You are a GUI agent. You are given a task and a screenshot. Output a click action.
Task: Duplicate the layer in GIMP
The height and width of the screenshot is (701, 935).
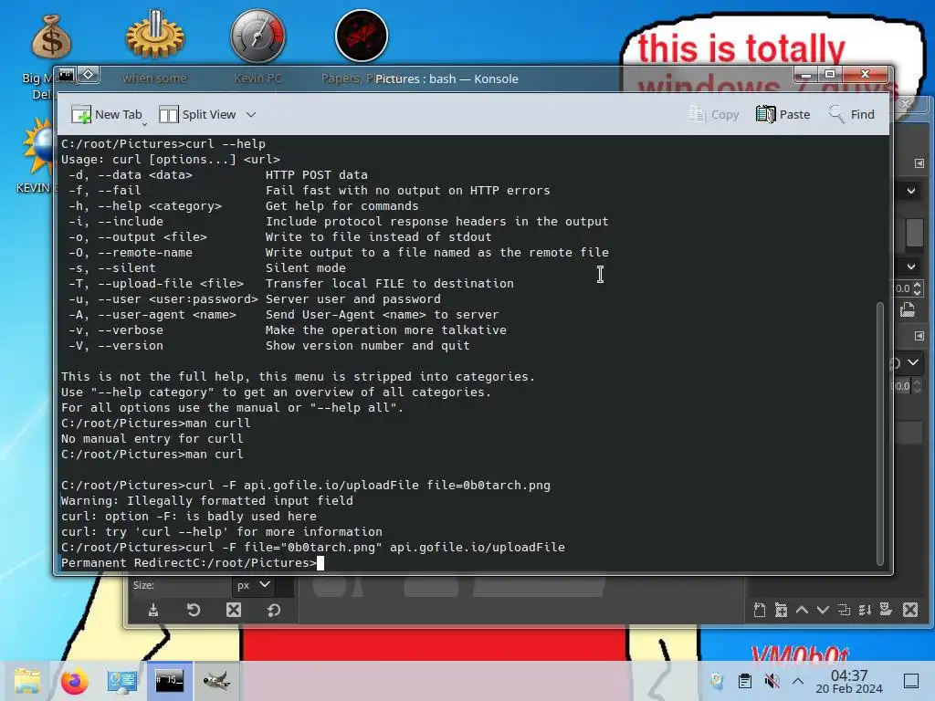(844, 610)
